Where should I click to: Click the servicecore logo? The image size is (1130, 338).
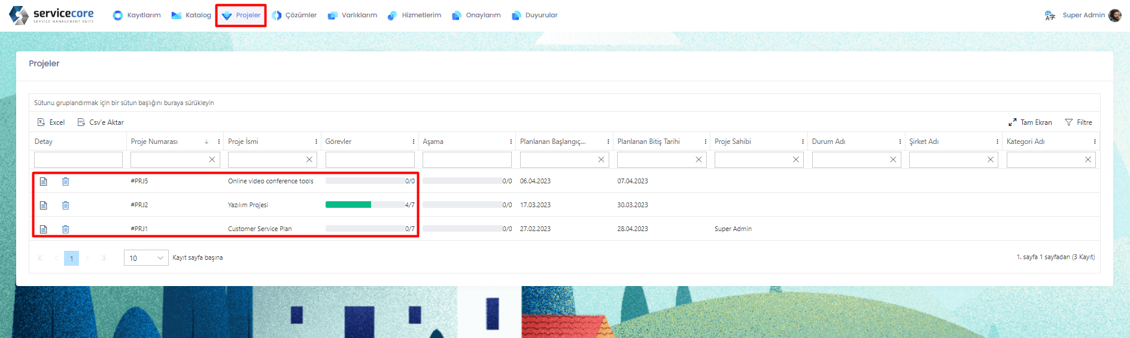point(51,16)
